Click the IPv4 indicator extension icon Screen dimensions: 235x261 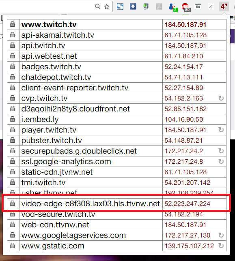(224, 6)
